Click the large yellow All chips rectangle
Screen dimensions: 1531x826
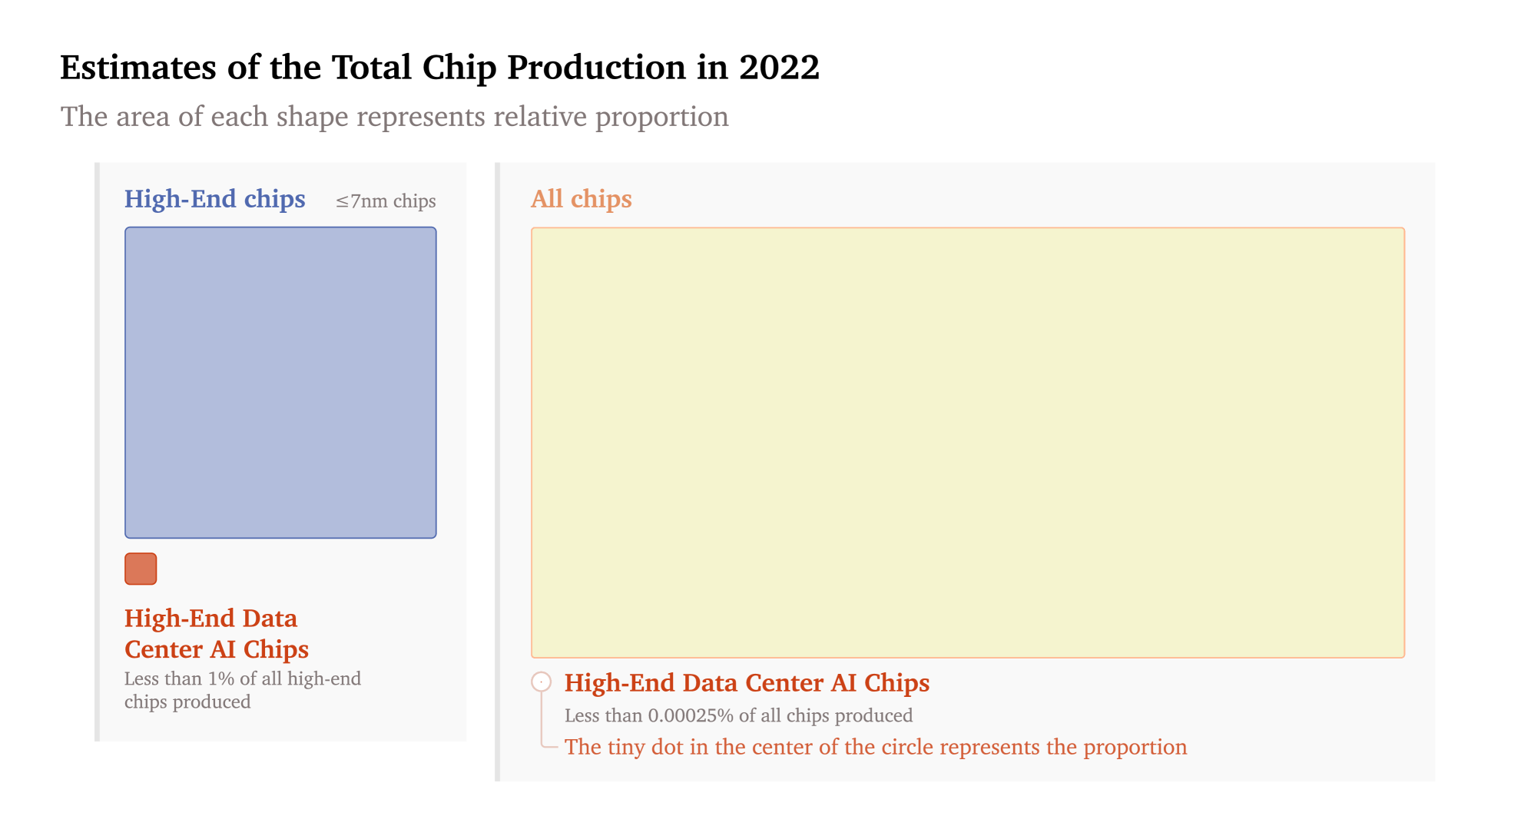tap(967, 442)
